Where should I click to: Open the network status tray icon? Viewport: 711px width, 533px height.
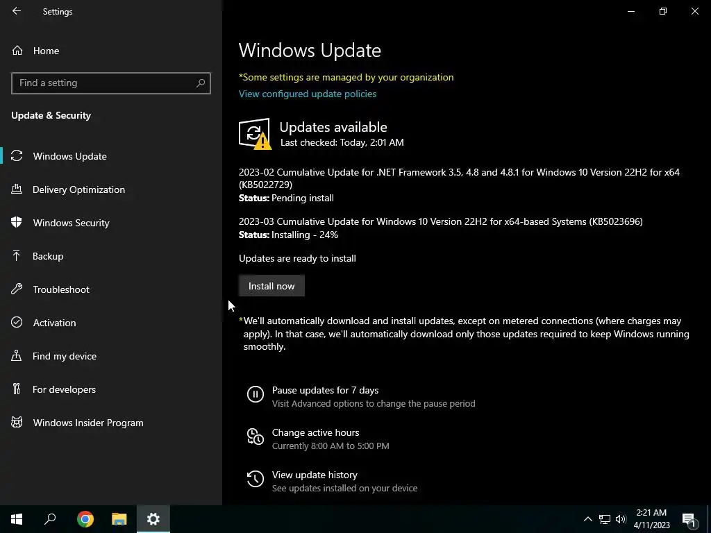[x=605, y=519]
